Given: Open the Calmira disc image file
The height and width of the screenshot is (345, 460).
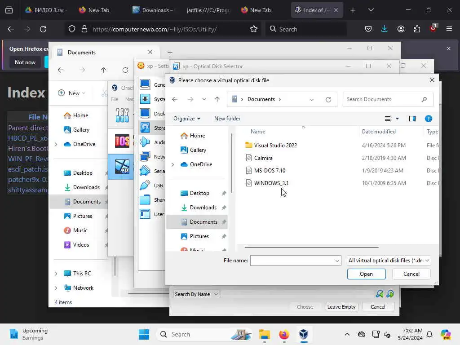Looking at the screenshot, I should point(263,158).
